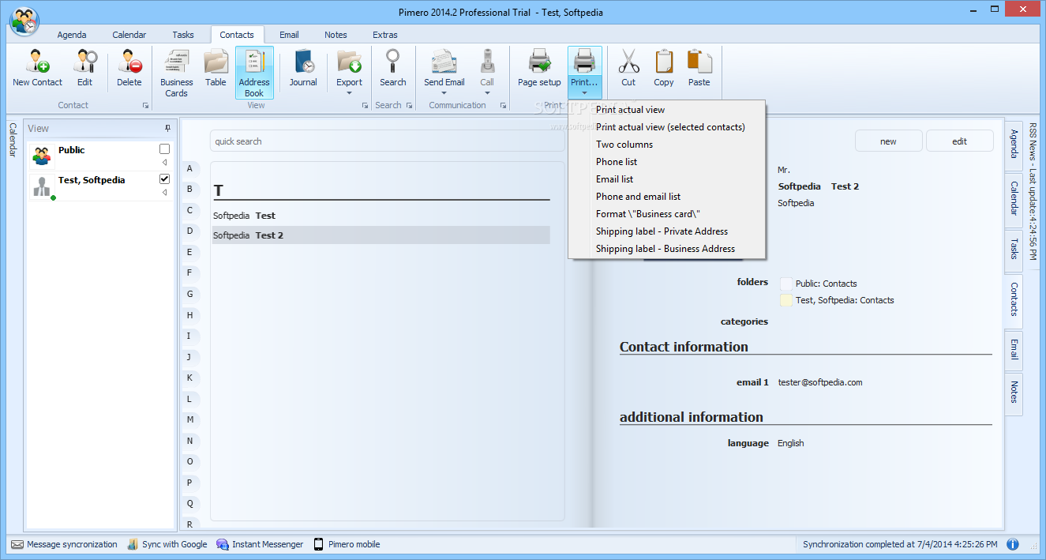Open the Send Email dropdown arrow

point(444,93)
